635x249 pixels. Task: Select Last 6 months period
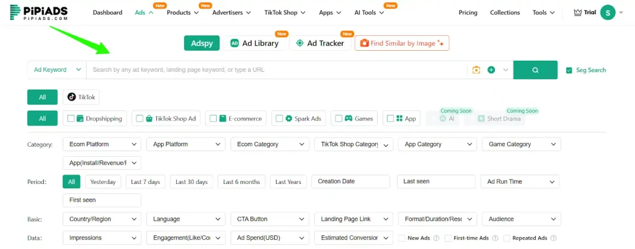(241, 182)
